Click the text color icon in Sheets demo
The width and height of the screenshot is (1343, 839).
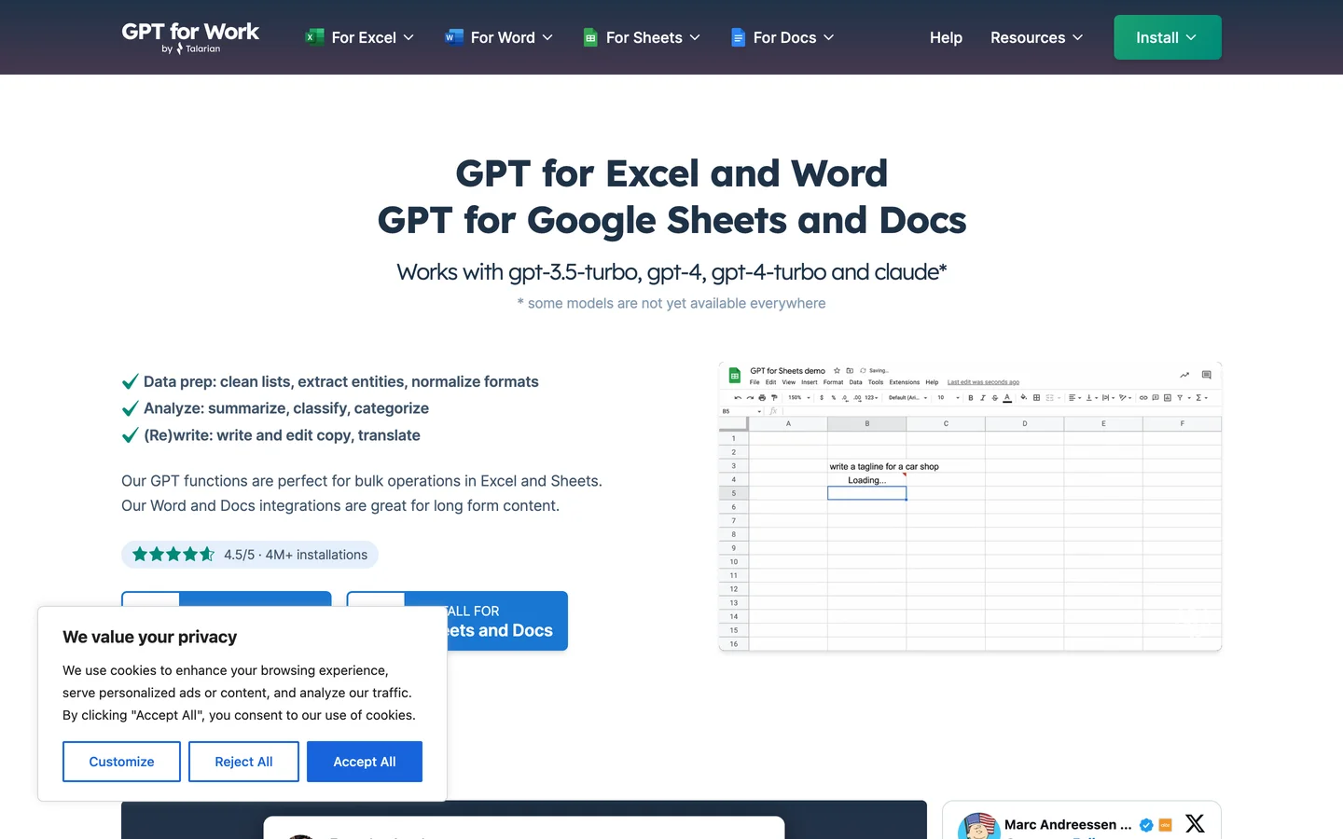tap(1007, 398)
